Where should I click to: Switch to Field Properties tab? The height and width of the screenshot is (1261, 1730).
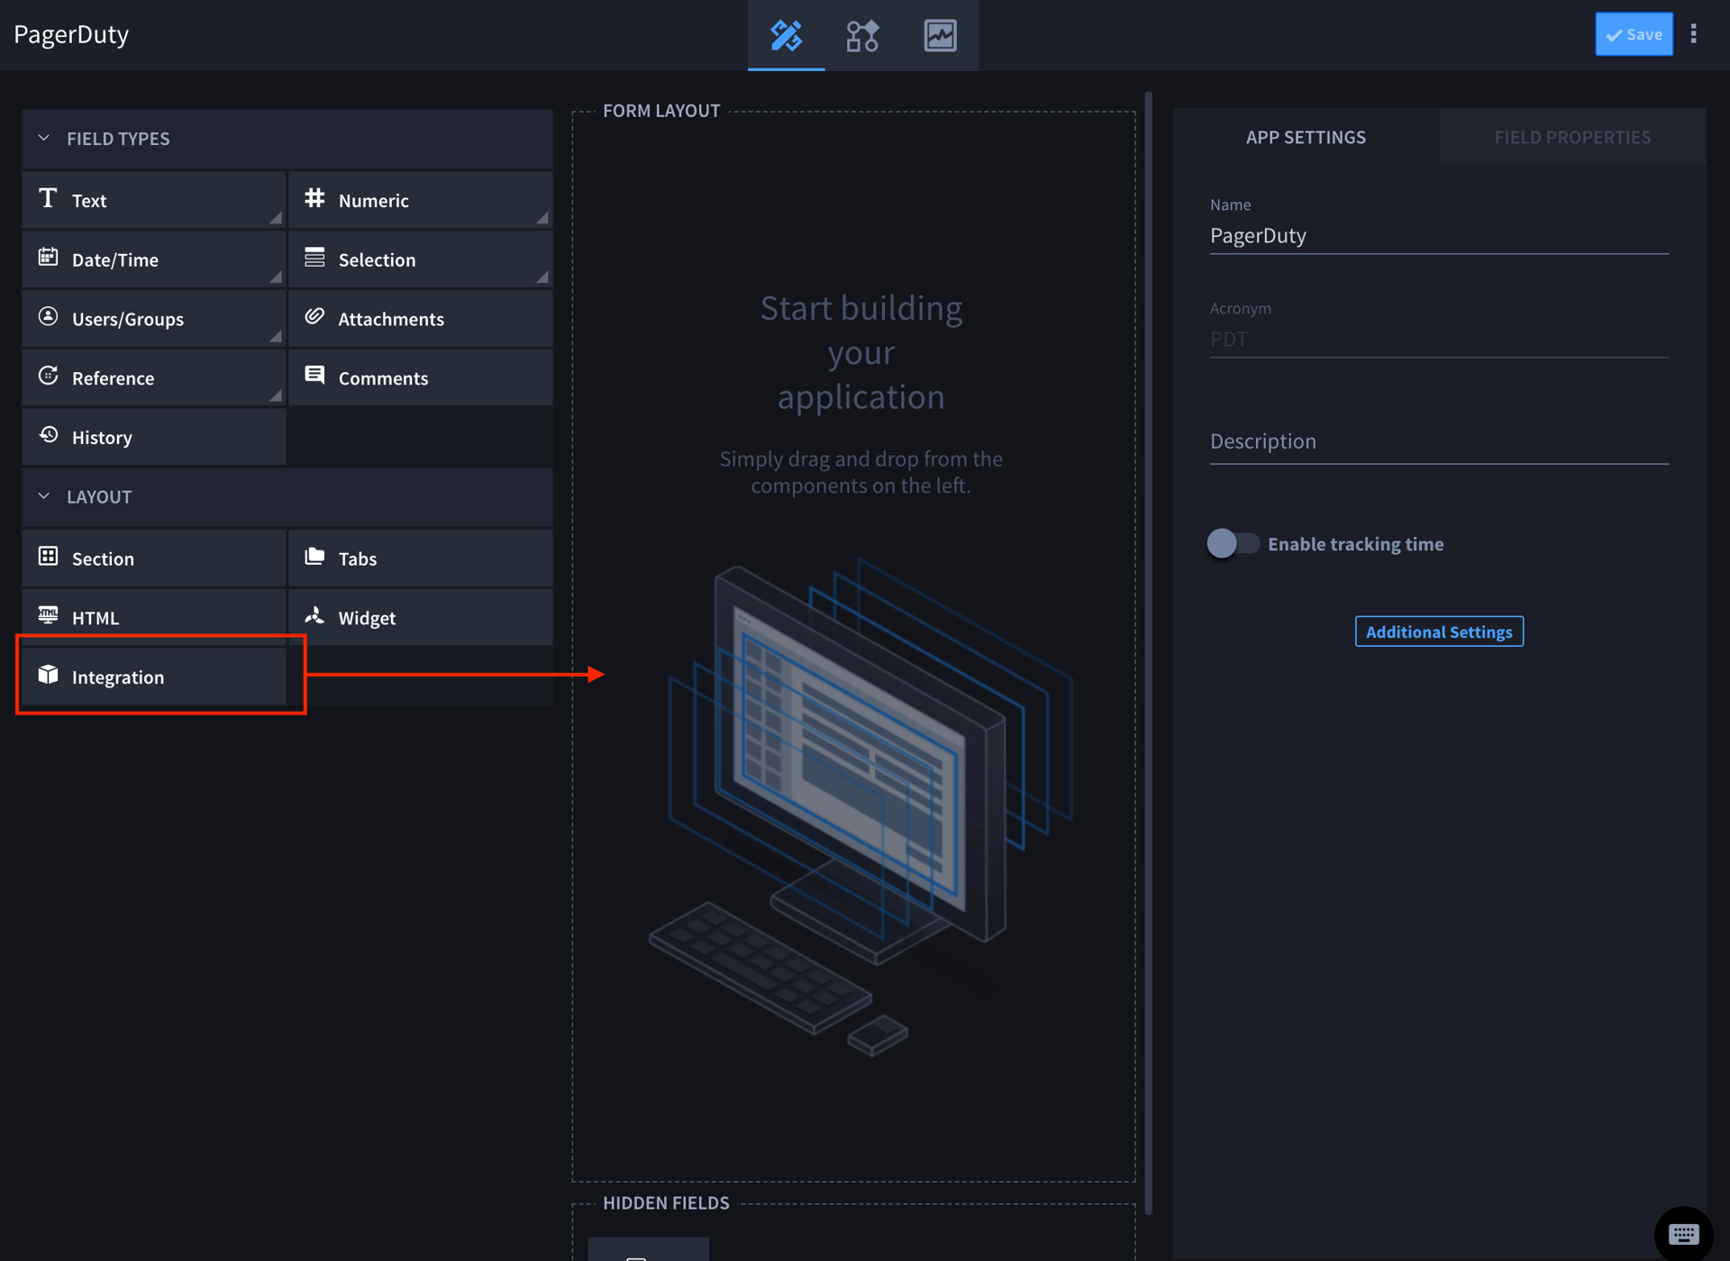(x=1571, y=137)
